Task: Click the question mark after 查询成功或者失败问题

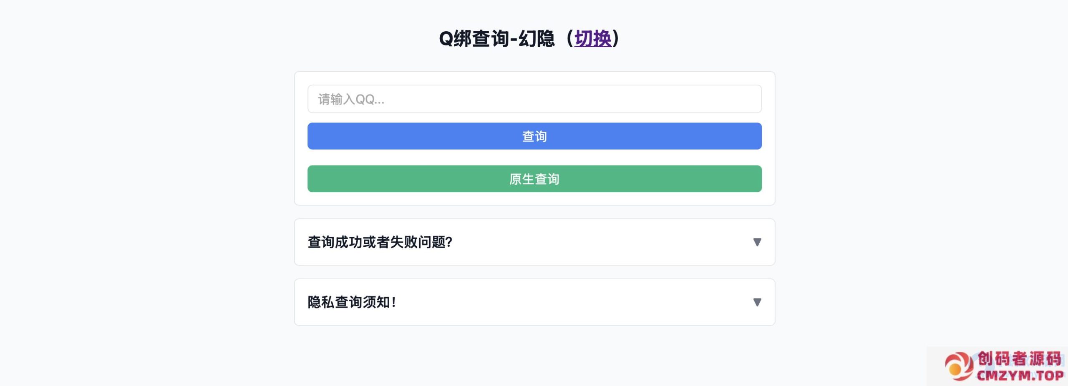Action: point(449,242)
